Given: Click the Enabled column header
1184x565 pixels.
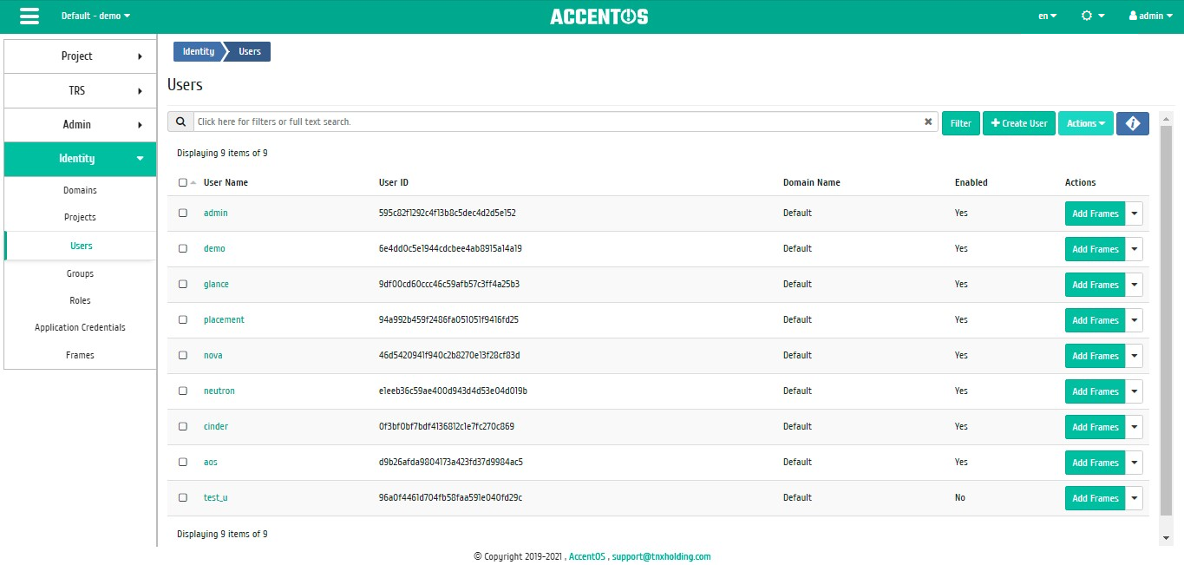Looking at the screenshot, I should click(x=971, y=182).
